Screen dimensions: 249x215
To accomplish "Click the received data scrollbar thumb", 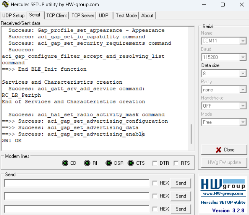I will point(191,134).
